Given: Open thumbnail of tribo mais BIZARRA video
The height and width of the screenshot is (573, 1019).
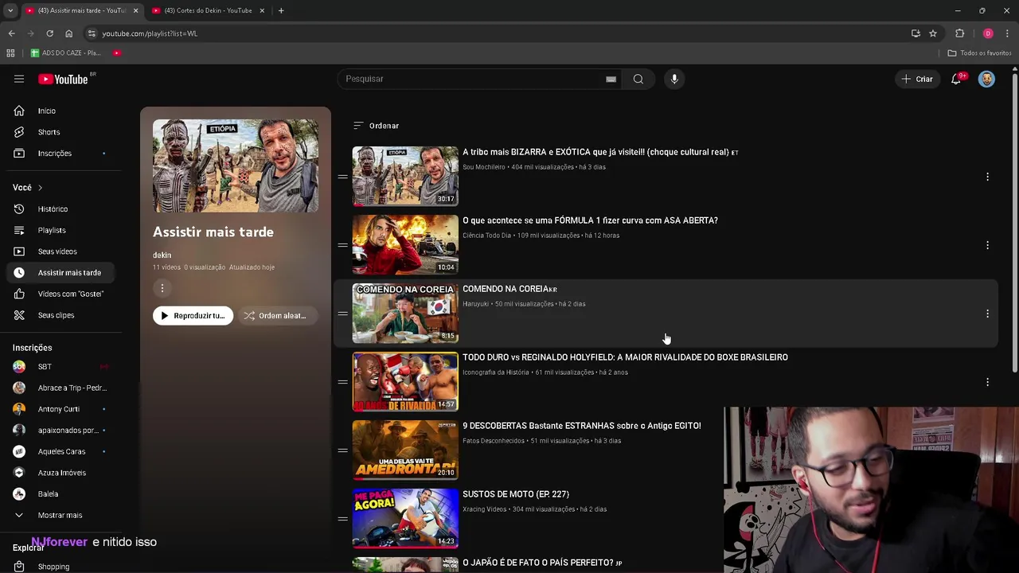Looking at the screenshot, I should [x=405, y=176].
